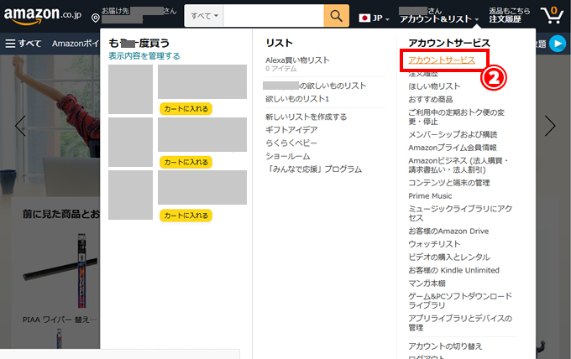Open first buy-again product thumbnail
Viewport: 571px width, 359px height.
pos(130,90)
